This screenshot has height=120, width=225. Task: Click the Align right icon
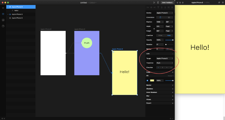[155, 7]
